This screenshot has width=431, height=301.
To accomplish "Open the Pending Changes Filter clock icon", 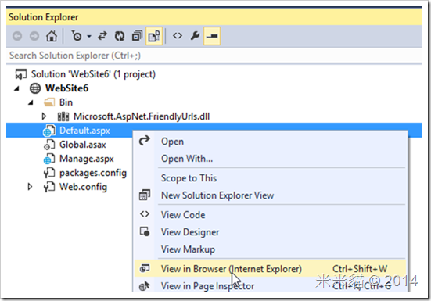I will (77, 36).
